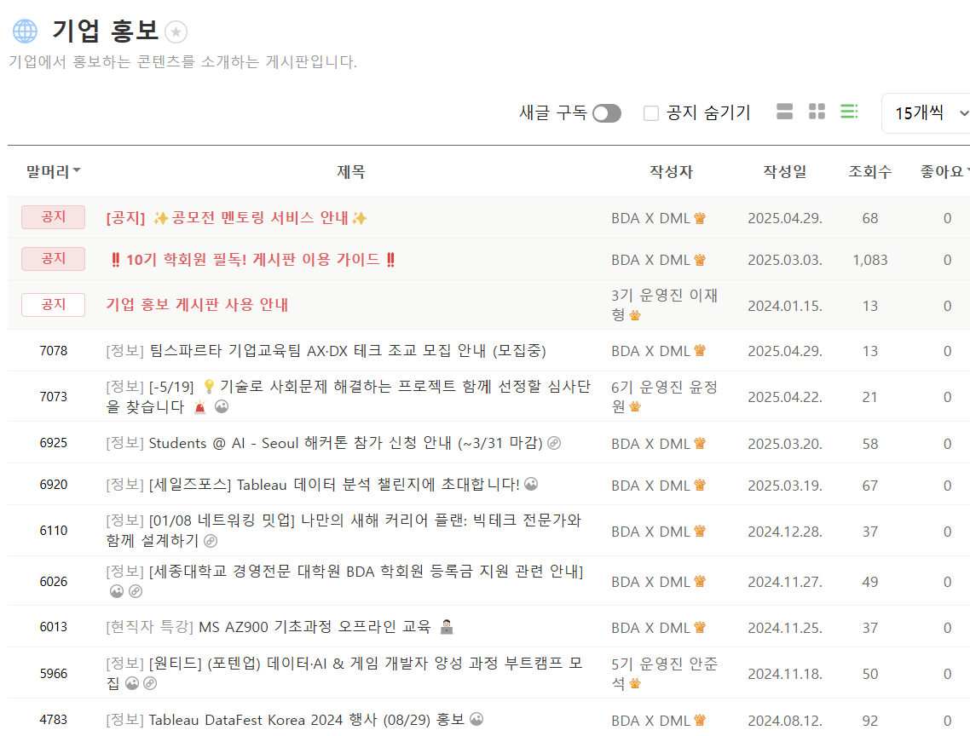Open 10기 학회원 필독 게시판 이용 가이드
This screenshot has width=970, height=736.
point(252,259)
